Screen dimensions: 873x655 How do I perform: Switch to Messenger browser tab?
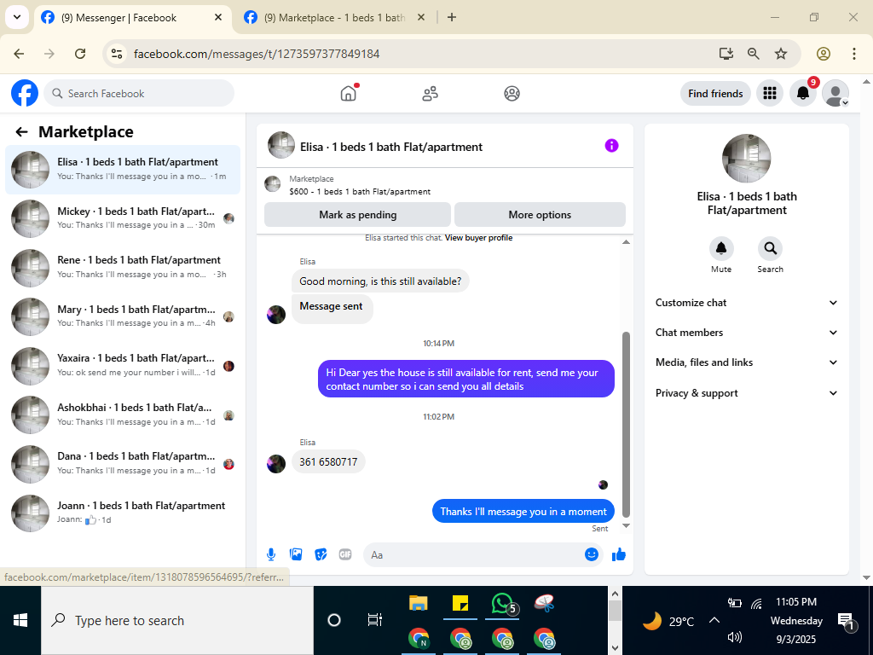click(x=133, y=18)
